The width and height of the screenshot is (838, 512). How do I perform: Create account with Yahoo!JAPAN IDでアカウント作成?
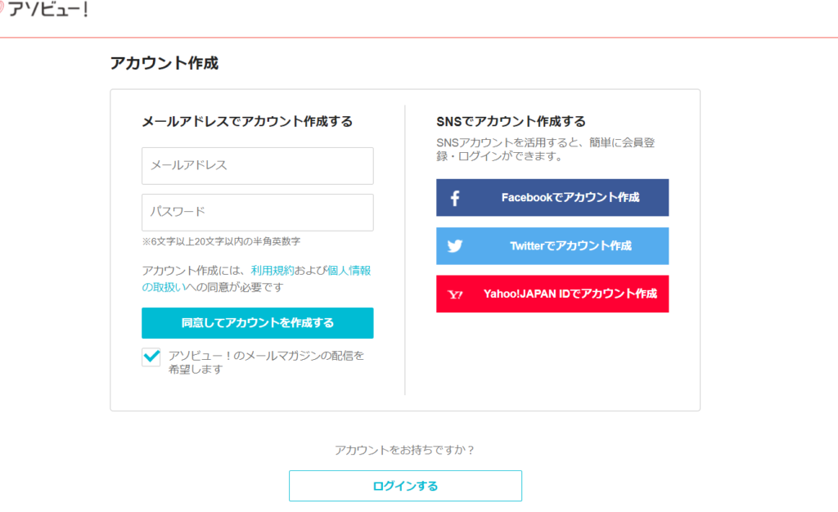pyautogui.click(x=552, y=294)
